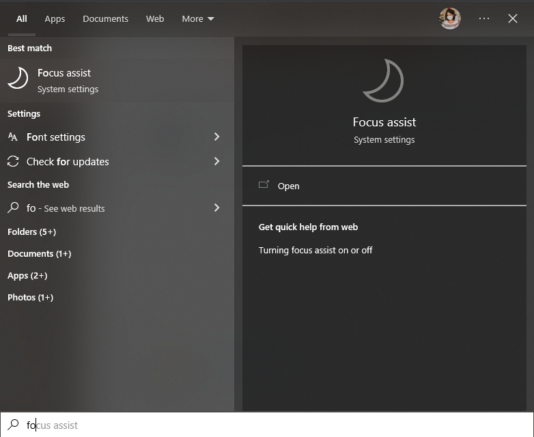
Task: Switch to the All tab
Action: pos(21,18)
